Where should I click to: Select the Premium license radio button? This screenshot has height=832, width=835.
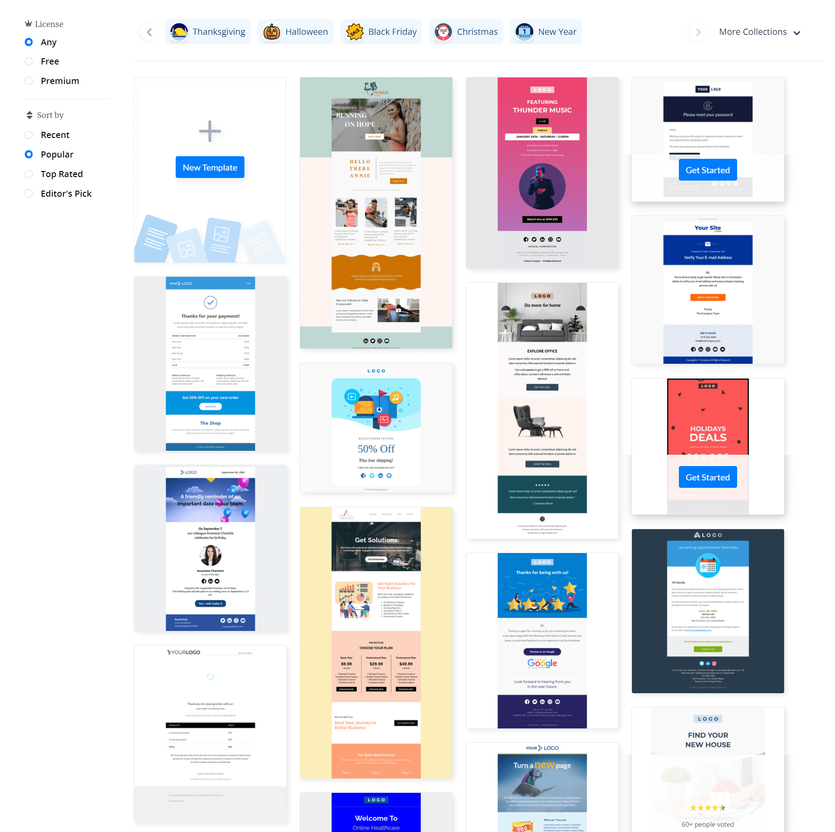[28, 80]
